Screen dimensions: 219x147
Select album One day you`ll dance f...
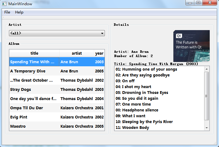pos(34,99)
